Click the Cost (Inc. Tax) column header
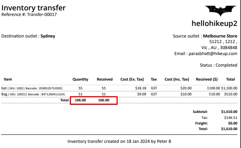Image resolution: width=241 pixels, height=148 pixels. (177, 79)
